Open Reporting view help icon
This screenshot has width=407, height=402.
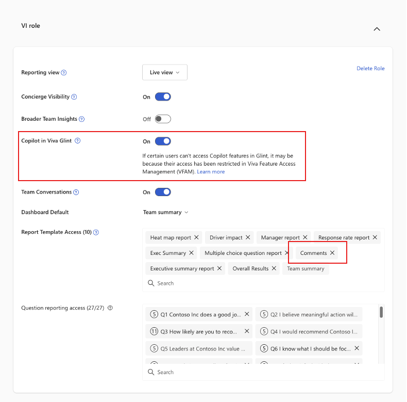[x=63, y=73]
